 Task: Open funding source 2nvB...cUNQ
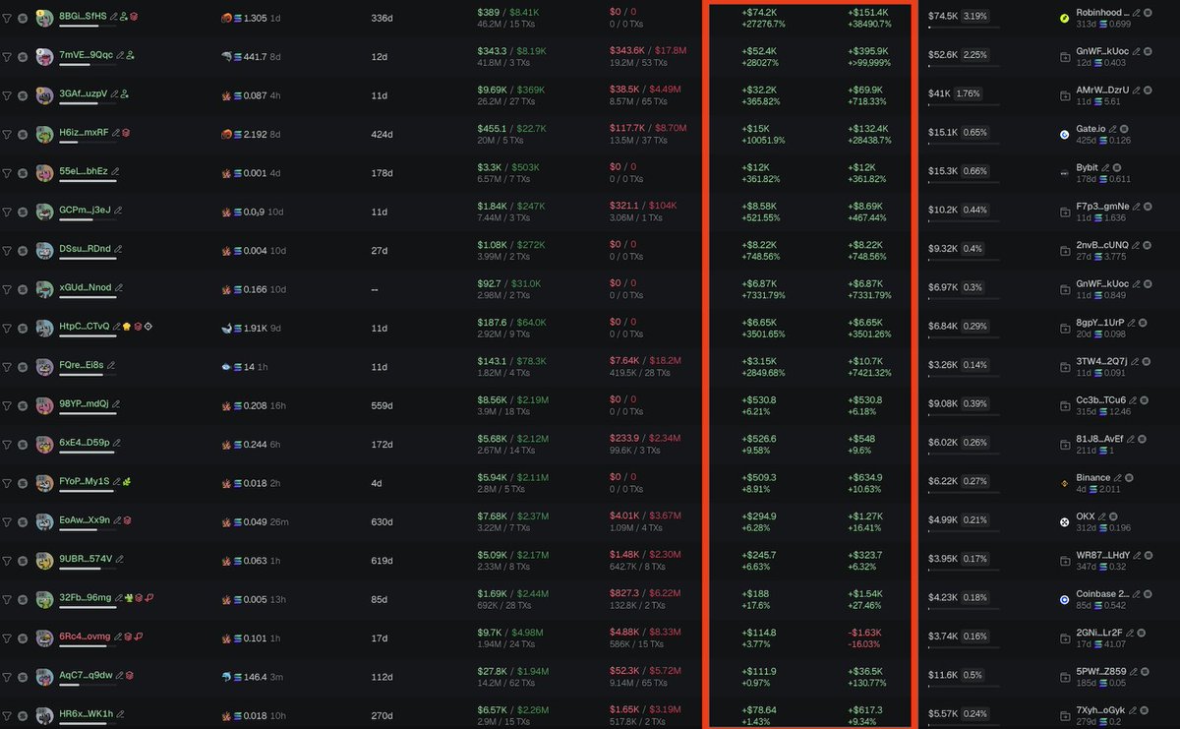tap(1102, 245)
